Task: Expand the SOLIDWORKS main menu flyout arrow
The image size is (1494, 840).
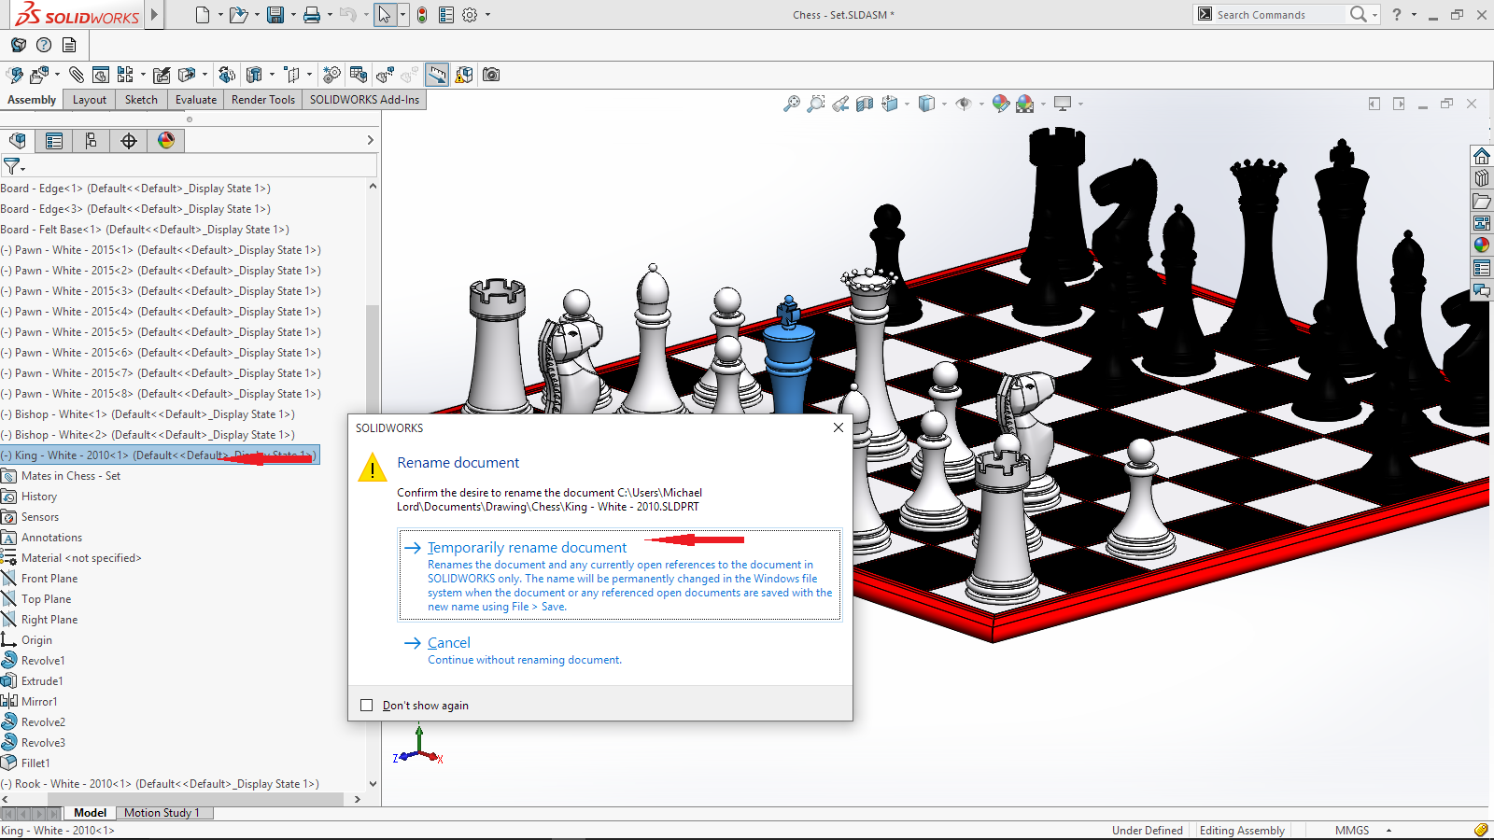Action: 155,15
